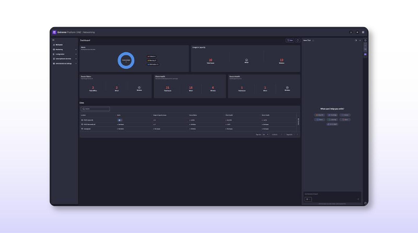418x233 pixels.
Task: Open the page size dropdown
Action: (266, 135)
